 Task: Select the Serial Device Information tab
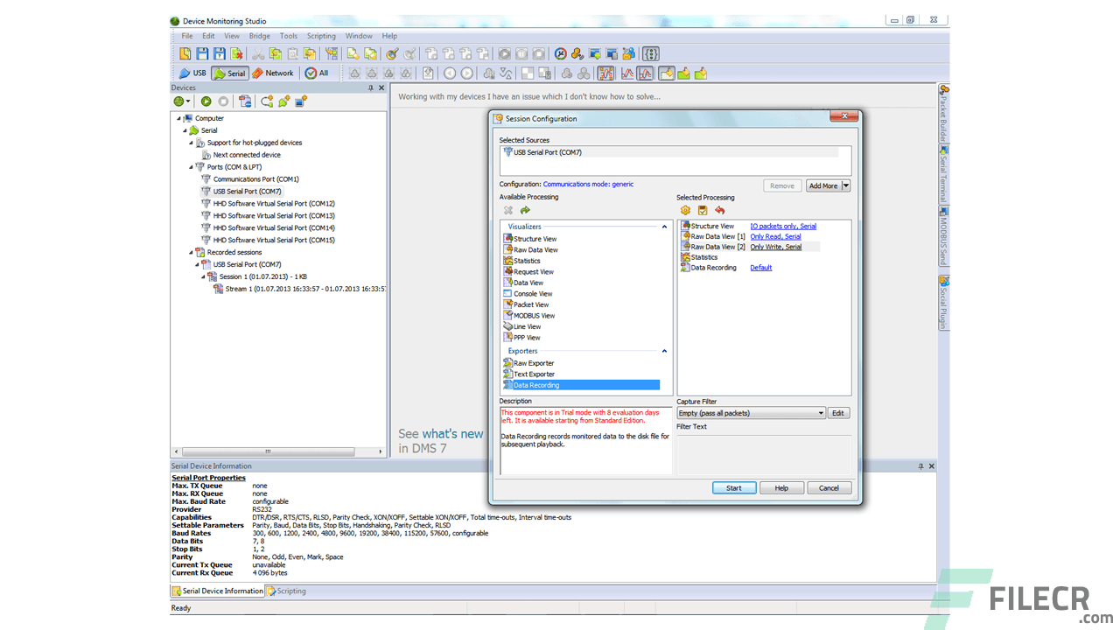(217, 591)
